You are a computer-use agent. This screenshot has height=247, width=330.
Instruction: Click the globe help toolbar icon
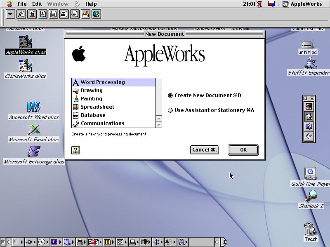(x=97, y=14)
